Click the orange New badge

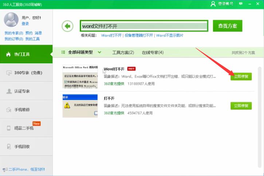pos(36,124)
